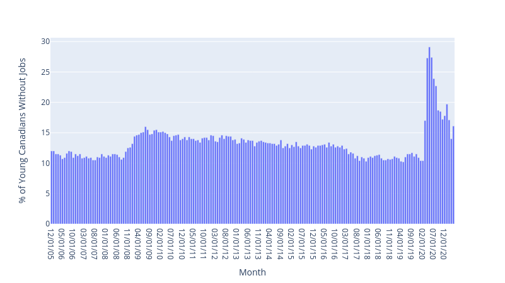Click the last bar at chart's right edge

click(x=453, y=175)
